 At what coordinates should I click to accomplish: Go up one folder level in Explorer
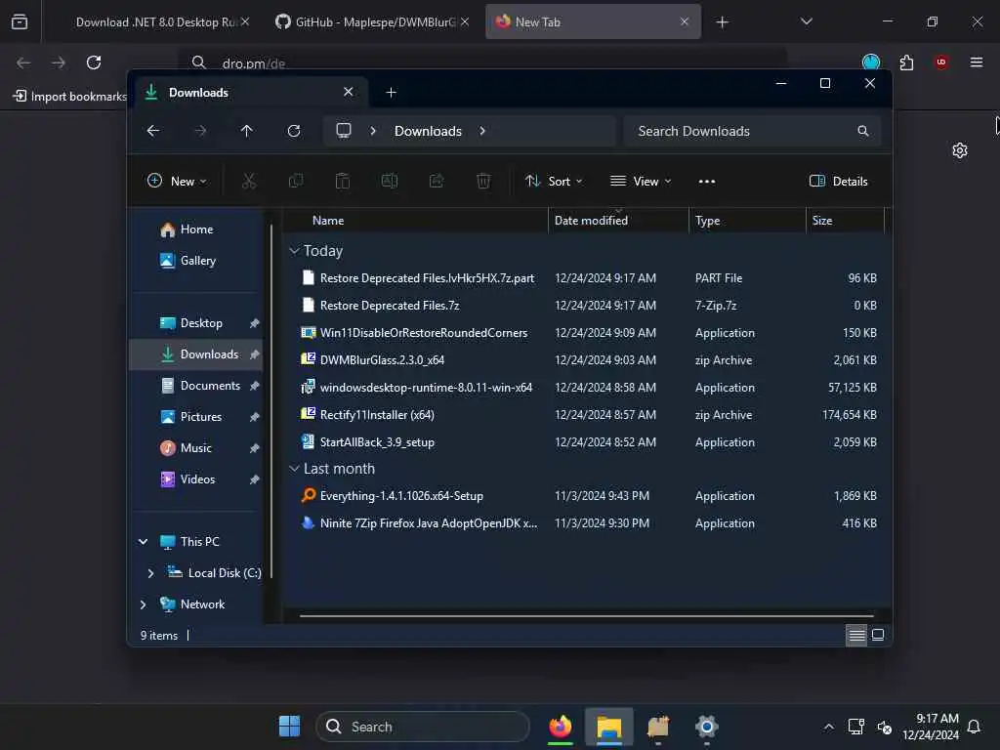pos(247,131)
